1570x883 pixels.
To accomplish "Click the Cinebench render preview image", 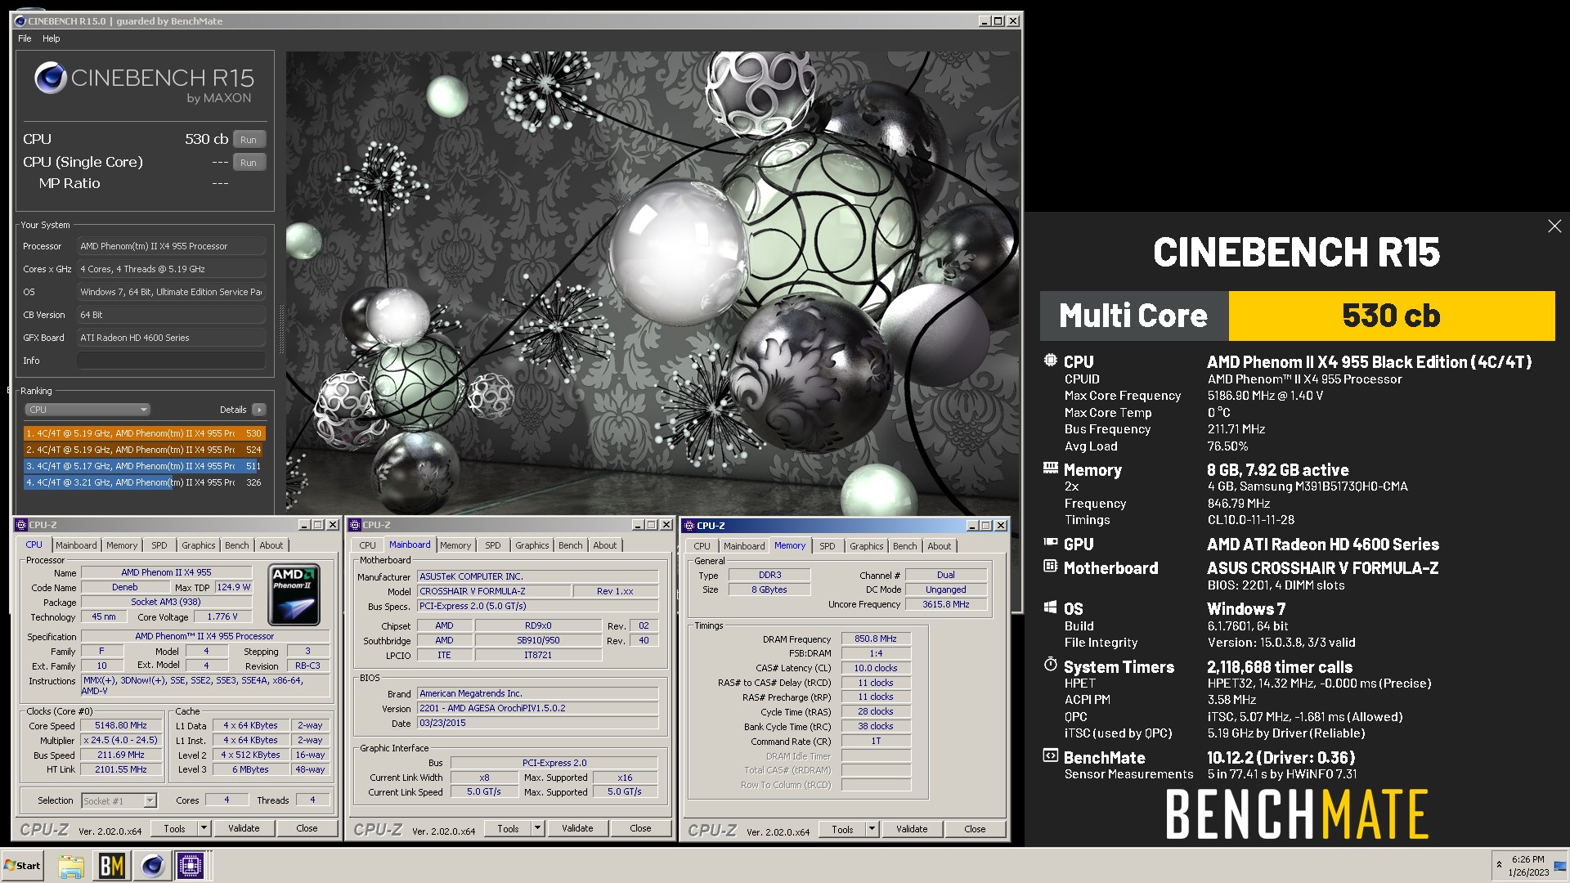I will [651, 283].
